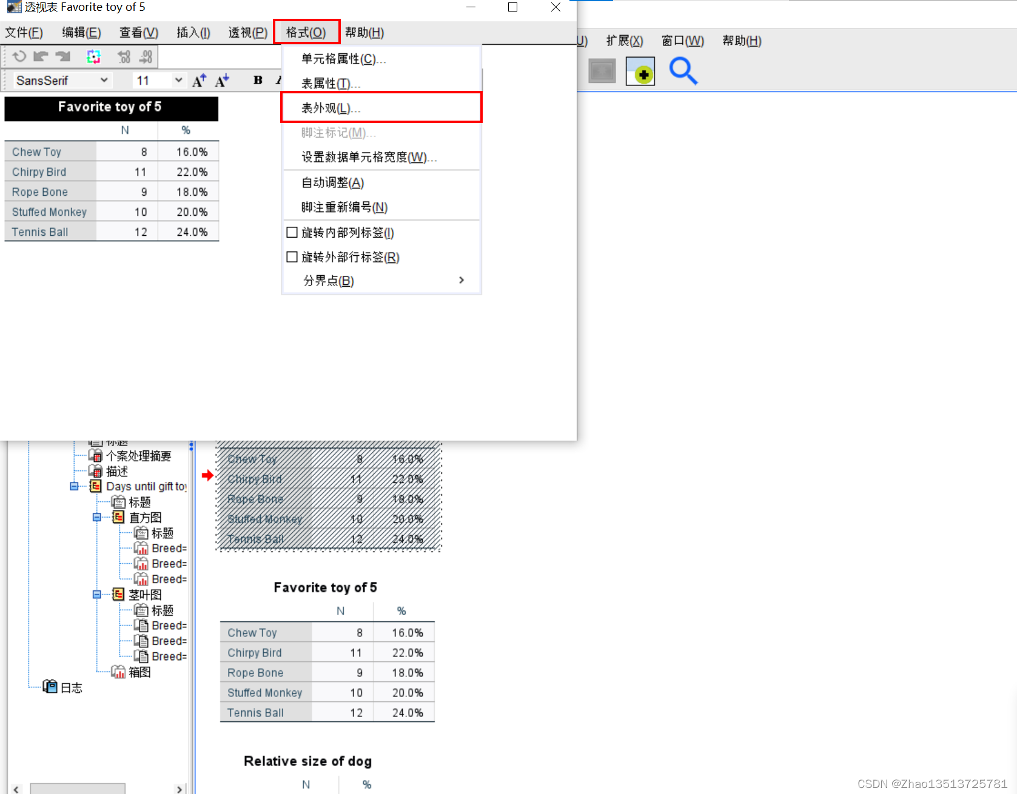This screenshot has height=794, width=1017.
Task: Enable 旋转外部行标签 checkbox
Action: (292, 257)
